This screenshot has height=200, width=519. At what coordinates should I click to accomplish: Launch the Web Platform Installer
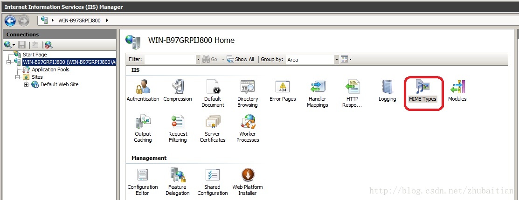pos(248,181)
